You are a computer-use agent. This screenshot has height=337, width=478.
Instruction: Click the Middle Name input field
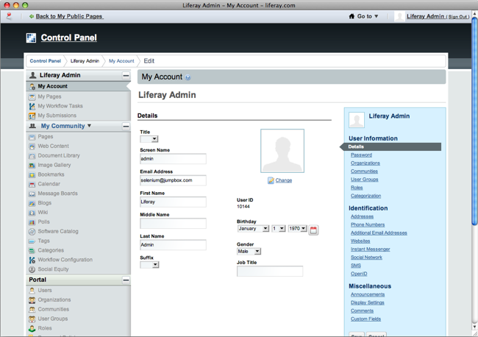click(173, 223)
